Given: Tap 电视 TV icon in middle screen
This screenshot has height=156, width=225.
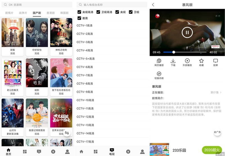Looking at the screenshot, I should (112, 152).
